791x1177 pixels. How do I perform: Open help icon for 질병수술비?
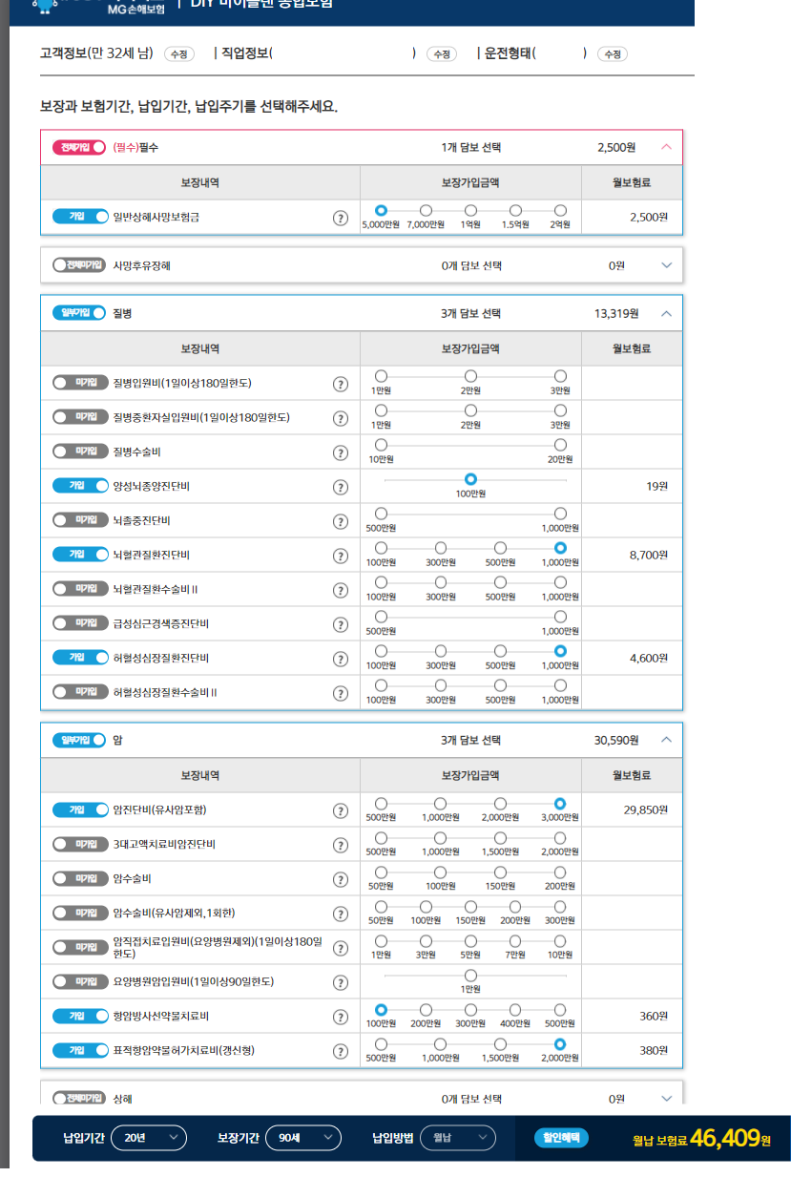tap(340, 452)
